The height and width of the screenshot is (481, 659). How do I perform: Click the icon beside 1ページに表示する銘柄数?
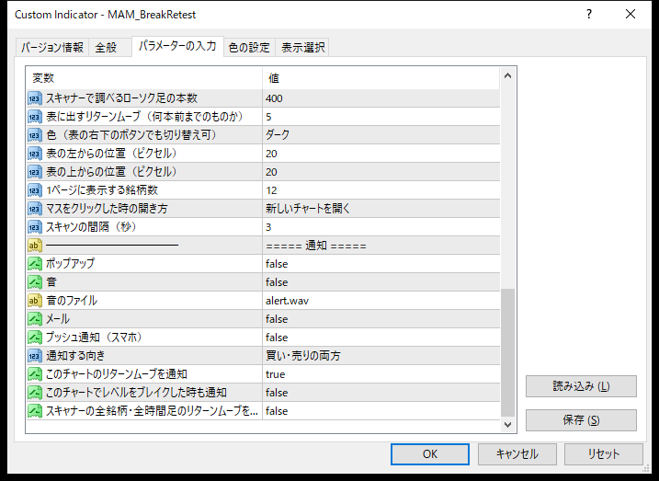click(x=35, y=190)
